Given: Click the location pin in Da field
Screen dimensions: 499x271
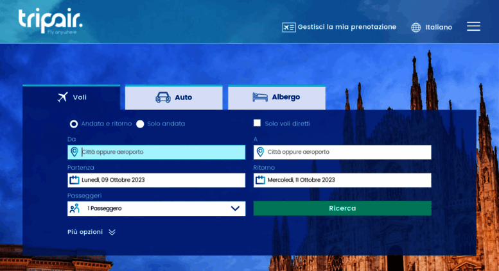Looking at the screenshot, I should click(x=74, y=152).
